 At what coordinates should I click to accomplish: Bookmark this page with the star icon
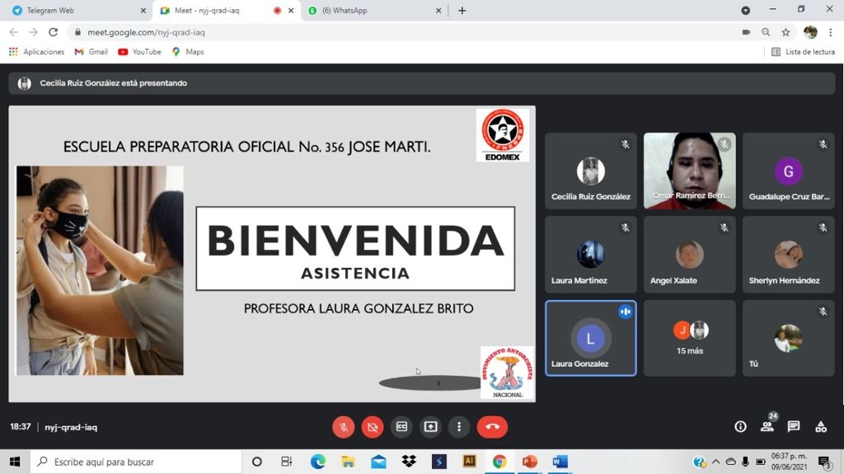pyautogui.click(x=786, y=32)
